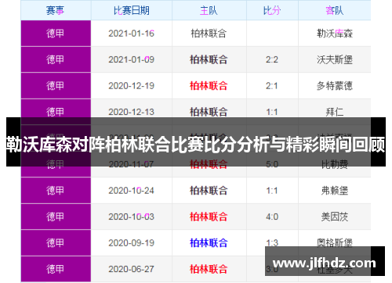Click 德甲 in the 2021-01-16 row
The image size is (392, 283).
(55, 34)
